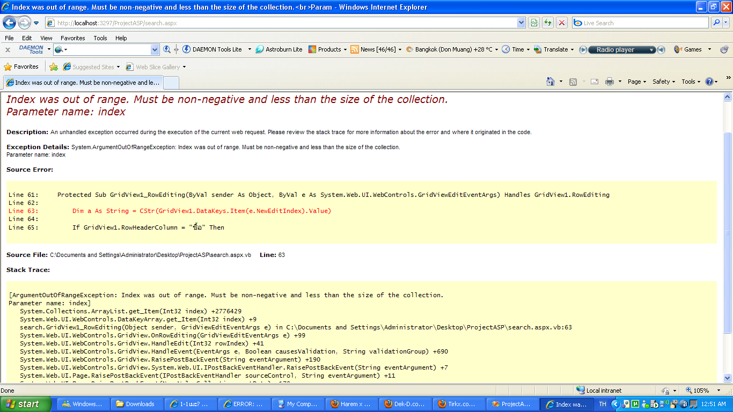Launch Astroburn Lite from toolbar
Screen dimensions: 733x412
click(x=279, y=49)
